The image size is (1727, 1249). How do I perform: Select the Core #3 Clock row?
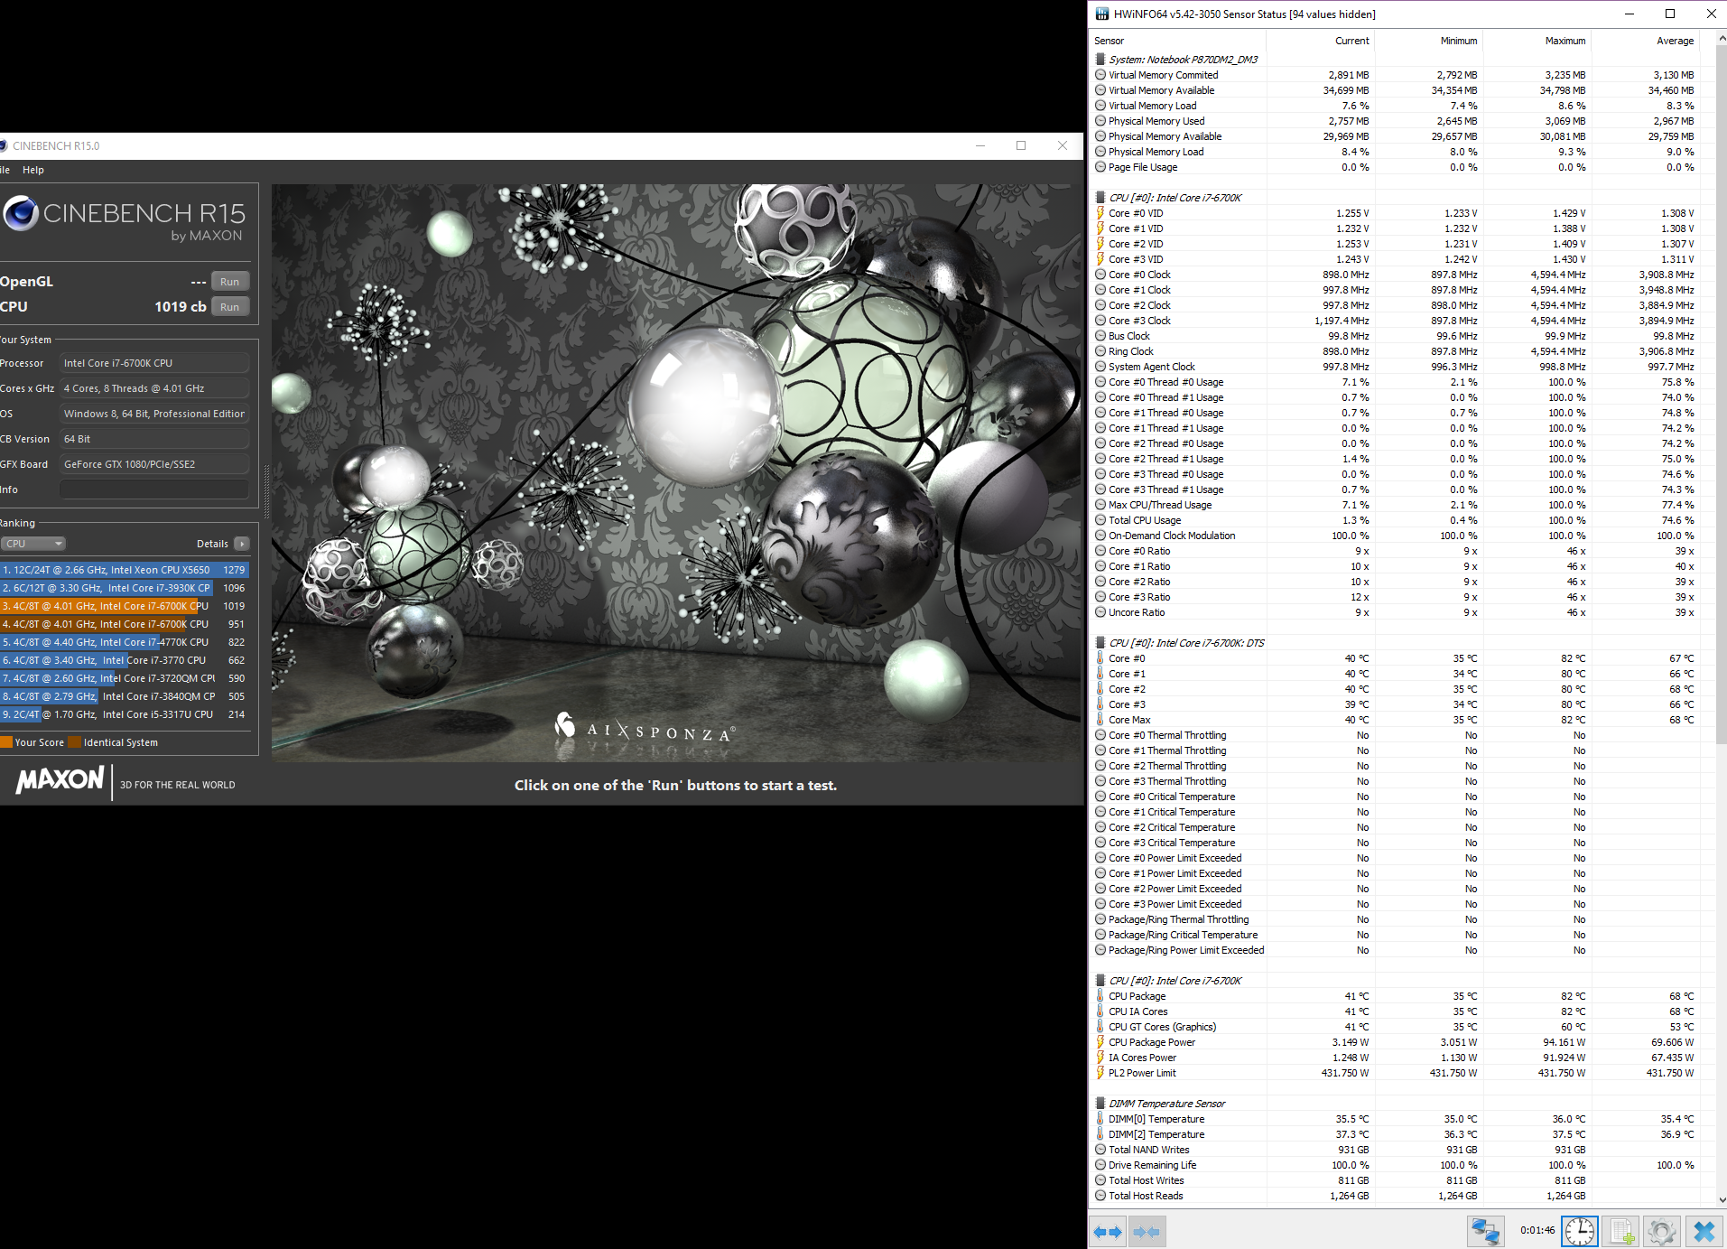tap(1397, 321)
